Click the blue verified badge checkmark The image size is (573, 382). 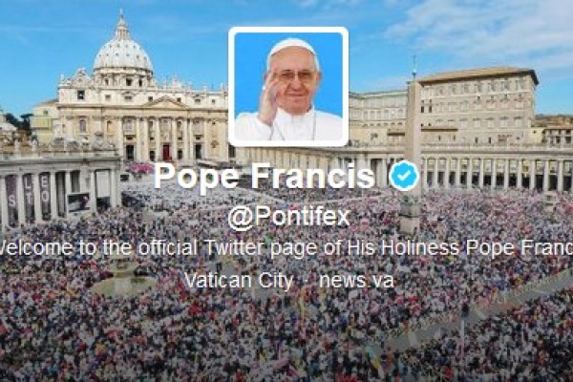[404, 176]
